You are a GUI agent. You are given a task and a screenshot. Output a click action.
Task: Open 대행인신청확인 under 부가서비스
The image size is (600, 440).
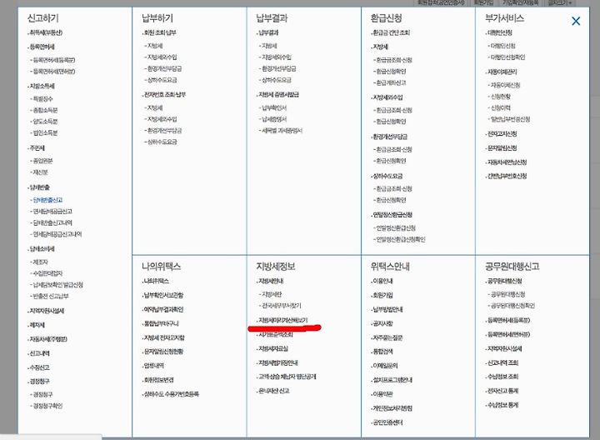click(x=507, y=57)
